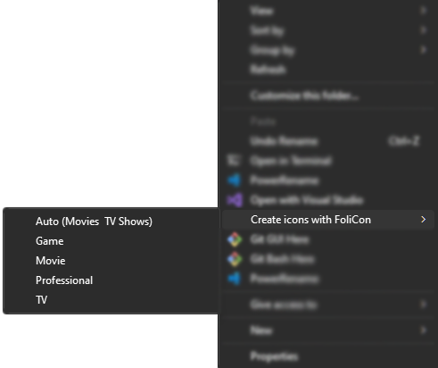Expand the View submenu arrow

coord(423,11)
